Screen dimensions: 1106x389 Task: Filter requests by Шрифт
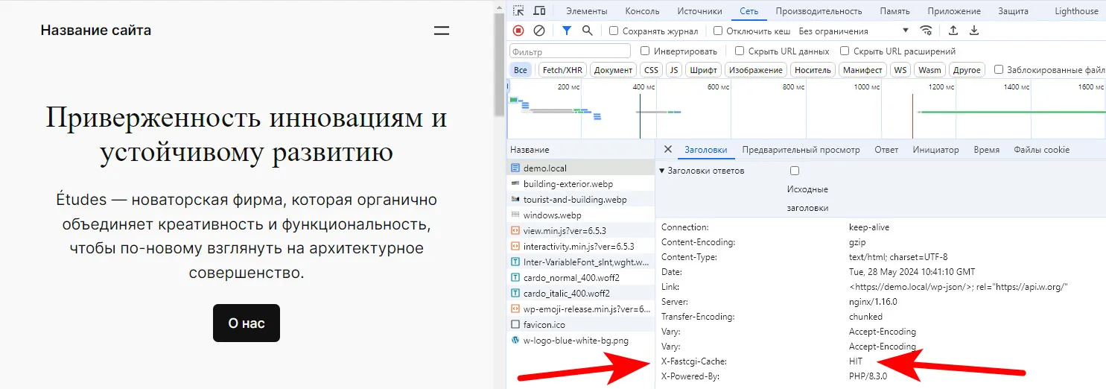703,70
